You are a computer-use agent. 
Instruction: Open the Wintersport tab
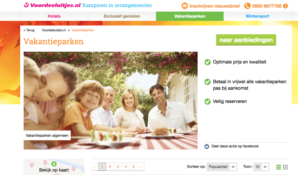[x=258, y=16]
